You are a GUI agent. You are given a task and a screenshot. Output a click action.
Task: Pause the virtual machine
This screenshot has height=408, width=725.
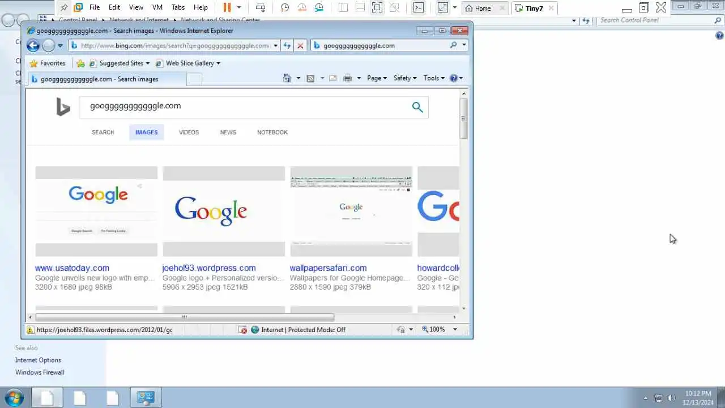[x=227, y=7]
